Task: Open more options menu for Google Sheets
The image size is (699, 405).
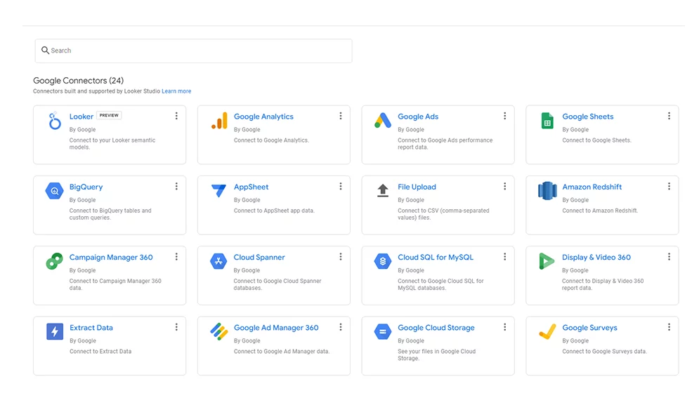Action: pyautogui.click(x=669, y=116)
